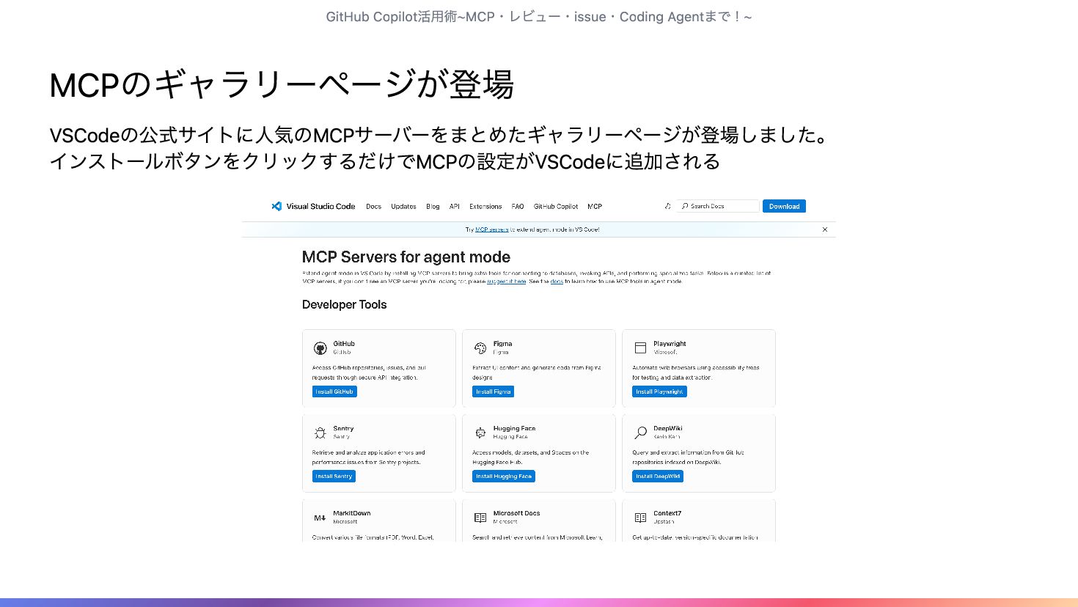
Task: Click the Hugging Face card title text
Action: click(x=514, y=428)
